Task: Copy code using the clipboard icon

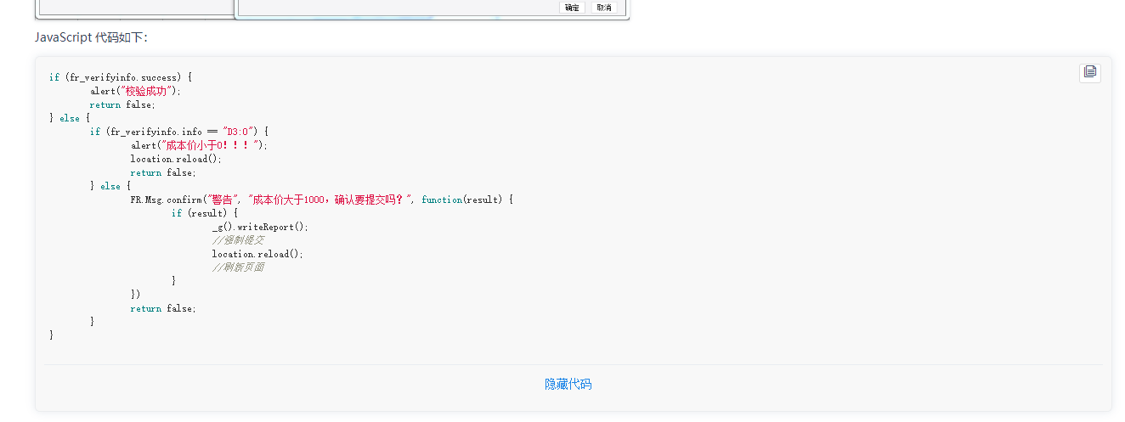Action: (x=1089, y=72)
